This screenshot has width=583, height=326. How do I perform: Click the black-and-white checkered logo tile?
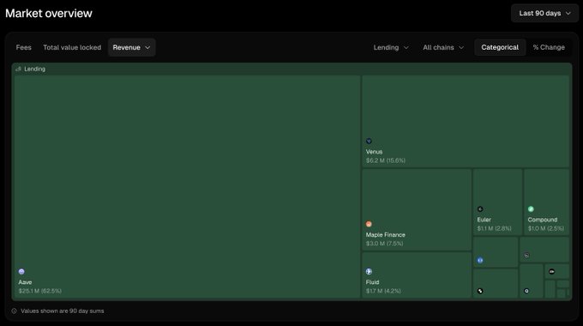pos(480,291)
